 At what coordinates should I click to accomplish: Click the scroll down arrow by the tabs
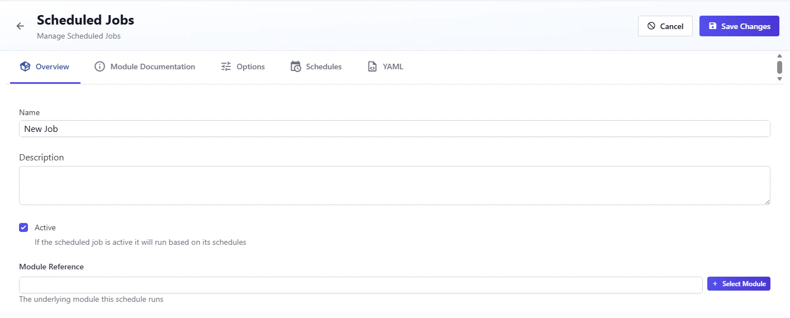tap(779, 79)
